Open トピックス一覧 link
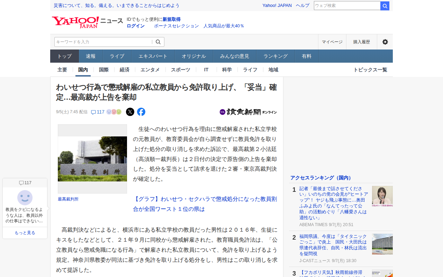Viewport: 443px width, 277px height. [x=370, y=70]
